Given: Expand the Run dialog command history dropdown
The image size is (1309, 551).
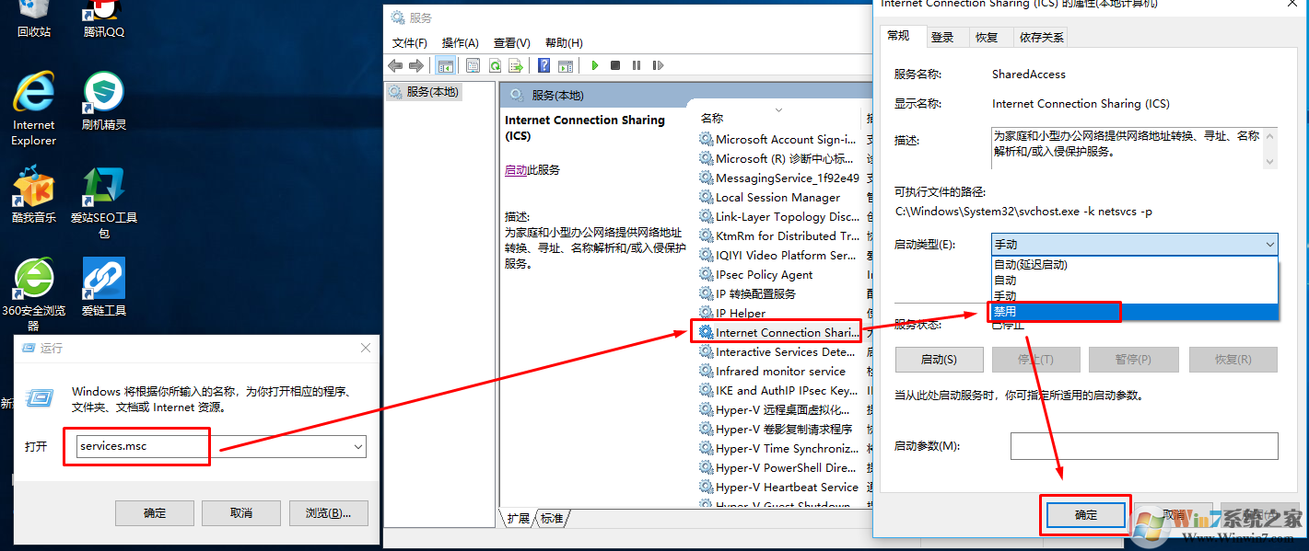Looking at the screenshot, I should click(359, 446).
